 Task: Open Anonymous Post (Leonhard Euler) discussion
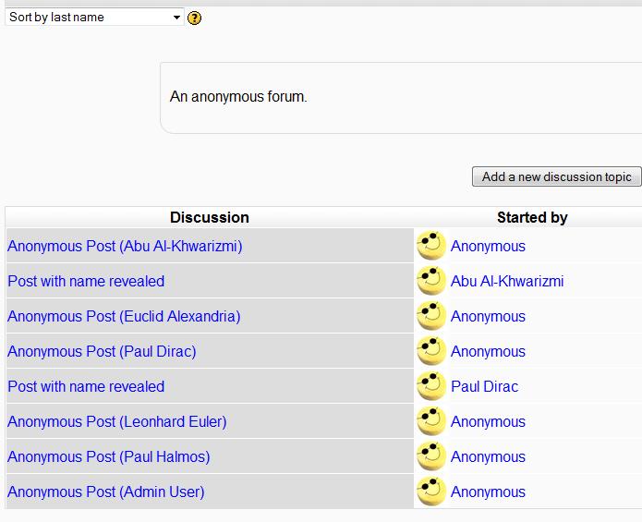click(116, 421)
